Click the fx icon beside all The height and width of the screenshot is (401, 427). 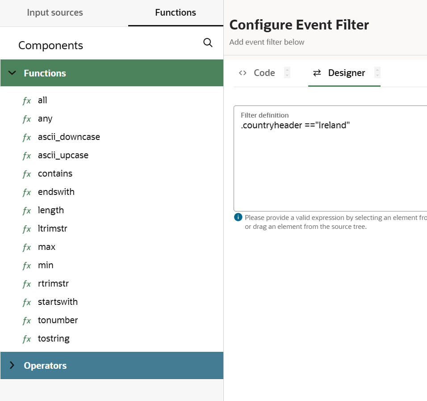tap(27, 101)
